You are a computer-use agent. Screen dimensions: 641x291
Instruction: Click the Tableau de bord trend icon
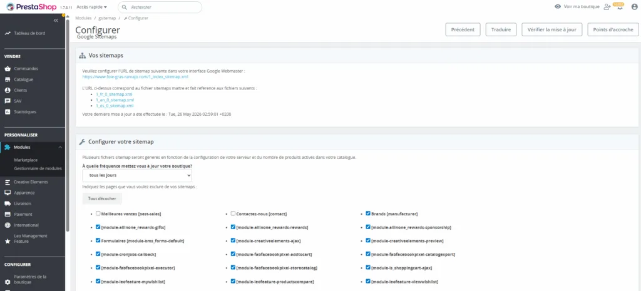(x=8, y=34)
